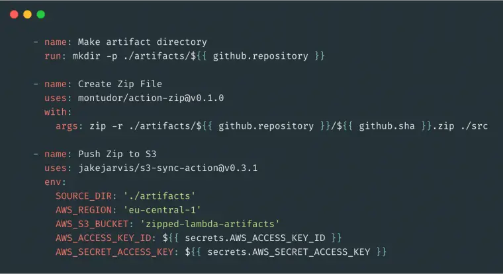
Task: Click montudor/action-zip@v0.1.0 action reference
Action: tap(151, 98)
